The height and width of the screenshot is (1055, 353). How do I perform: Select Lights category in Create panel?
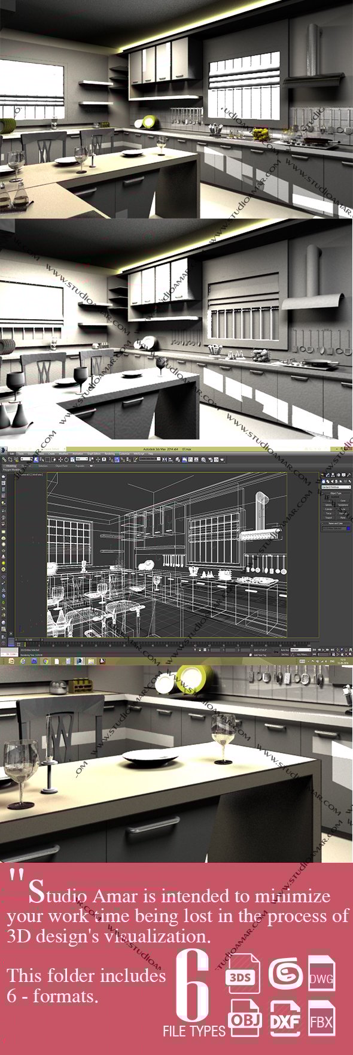point(332,481)
